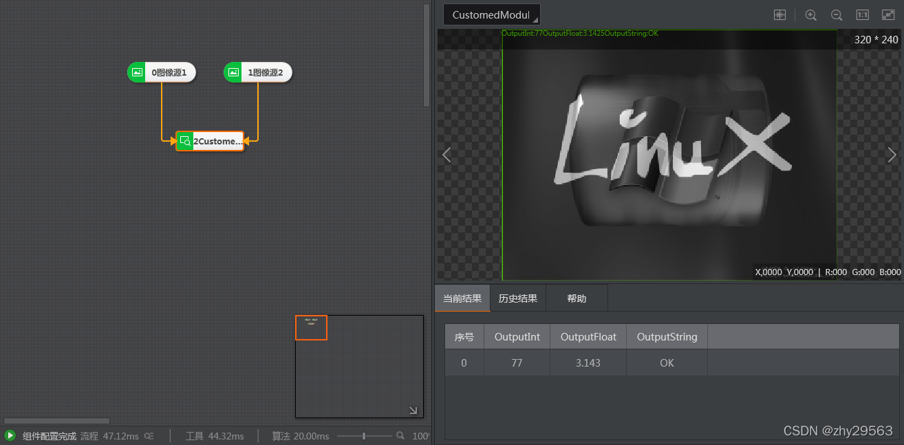904x445 pixels.
Task: Select the 2Custome... module node
Action: click(210, 141)
